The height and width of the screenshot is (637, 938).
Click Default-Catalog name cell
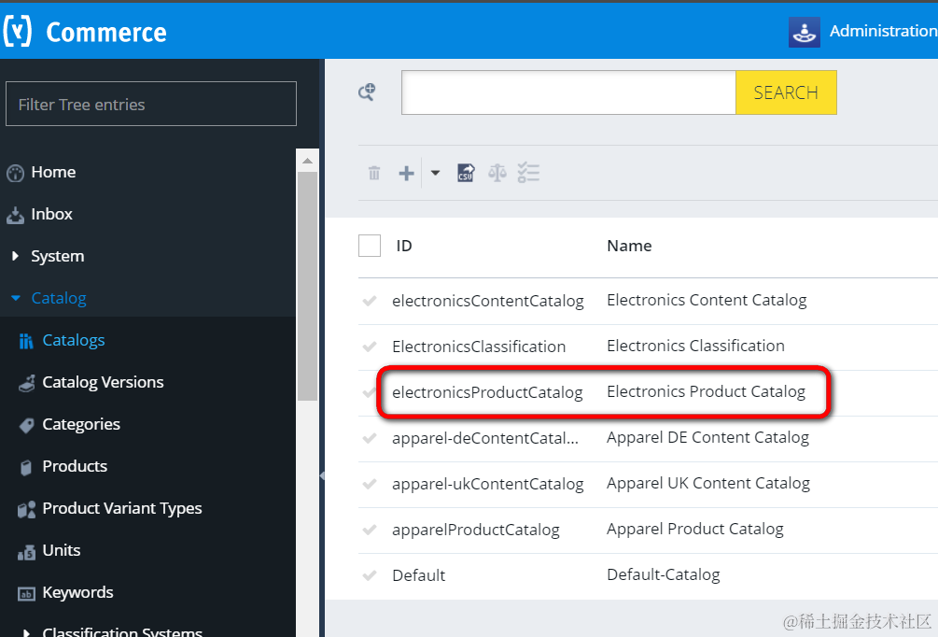pyautogui.click(x=664, y=574)
